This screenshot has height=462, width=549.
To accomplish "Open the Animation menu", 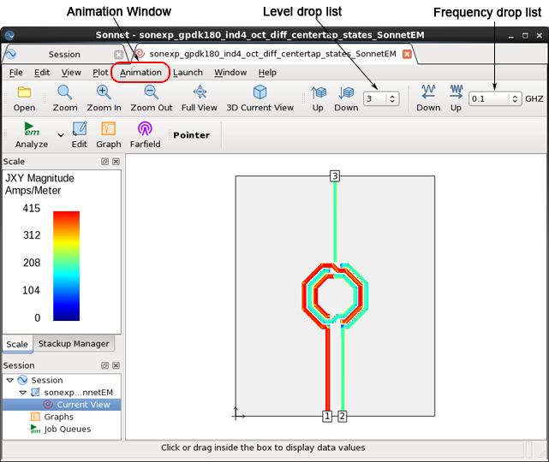I will click(x=140, y=73).
